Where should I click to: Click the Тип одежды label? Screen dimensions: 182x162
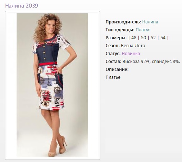120,30
